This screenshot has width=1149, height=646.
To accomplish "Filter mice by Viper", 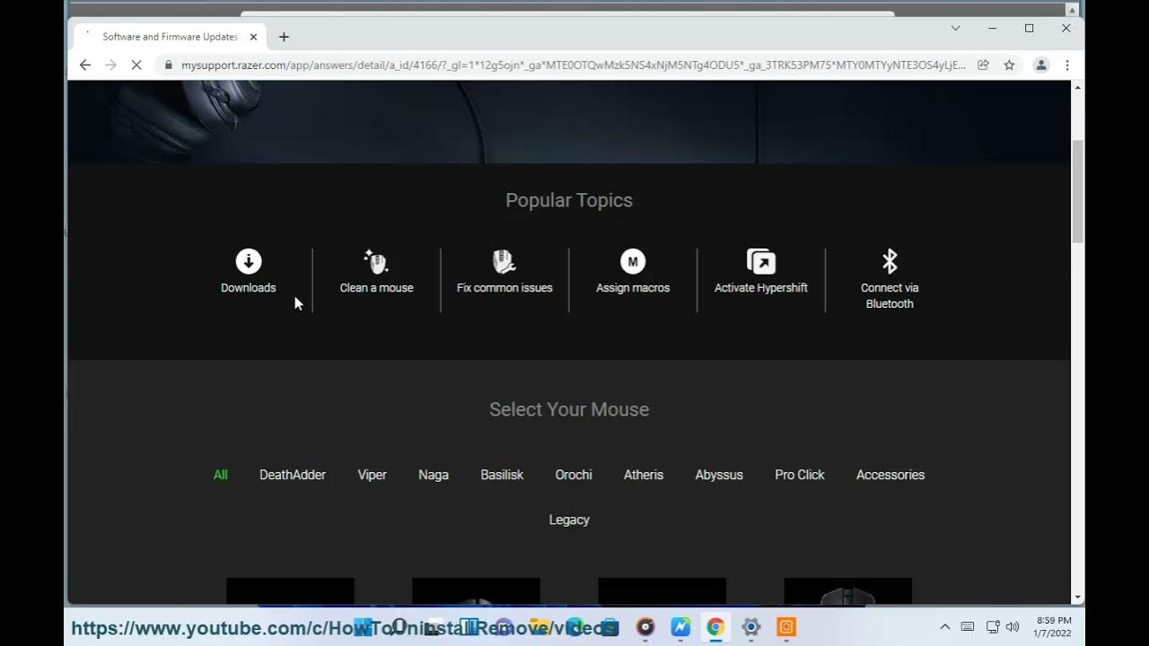I will 372,475.
